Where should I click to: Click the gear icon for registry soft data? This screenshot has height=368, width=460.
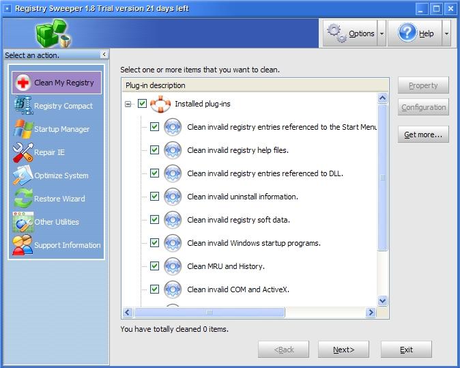[173, 220]
